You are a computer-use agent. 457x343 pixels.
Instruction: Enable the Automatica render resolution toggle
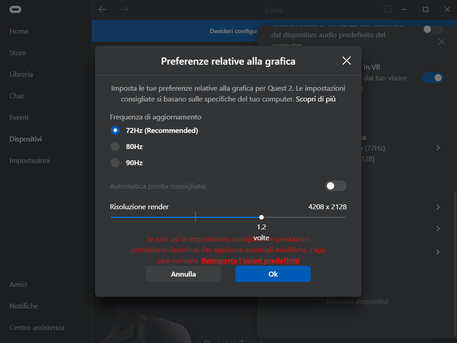click(335, 186)
